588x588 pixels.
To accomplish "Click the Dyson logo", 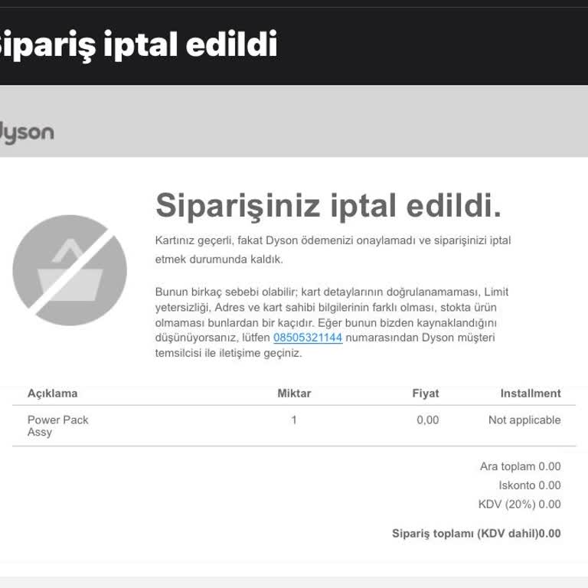I will [x=27, y=133].
